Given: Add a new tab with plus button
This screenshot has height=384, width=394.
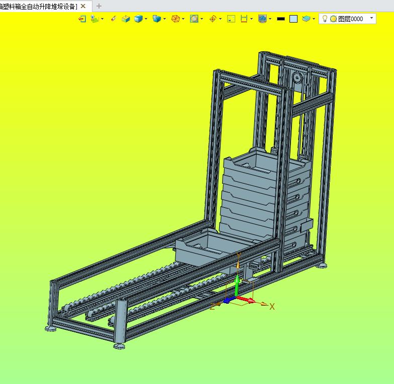Looking at the screenshot, I should (x=99, y=6).
